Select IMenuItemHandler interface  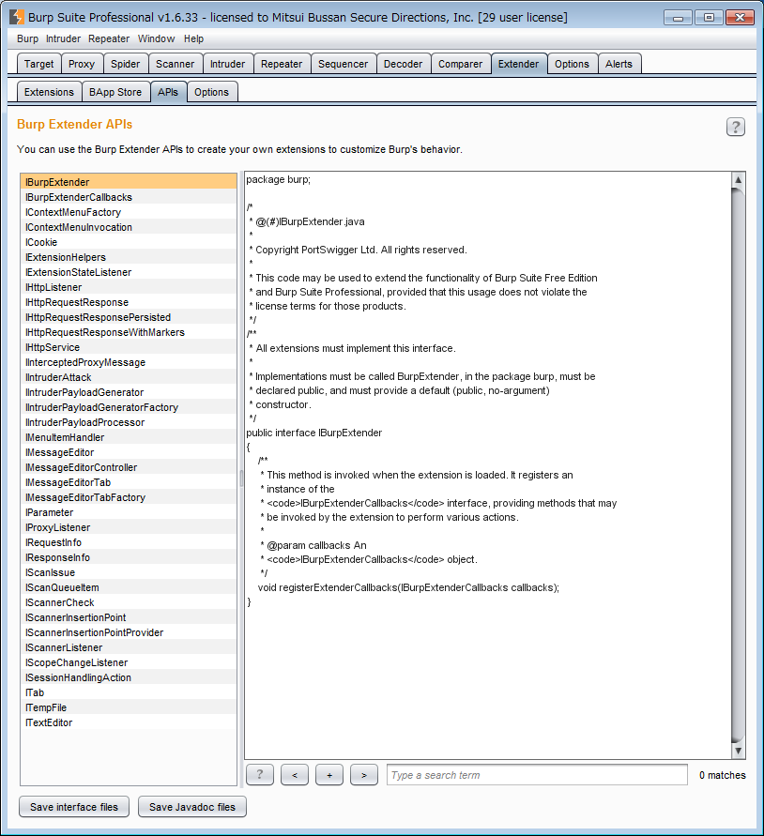(x=129, y=437)
